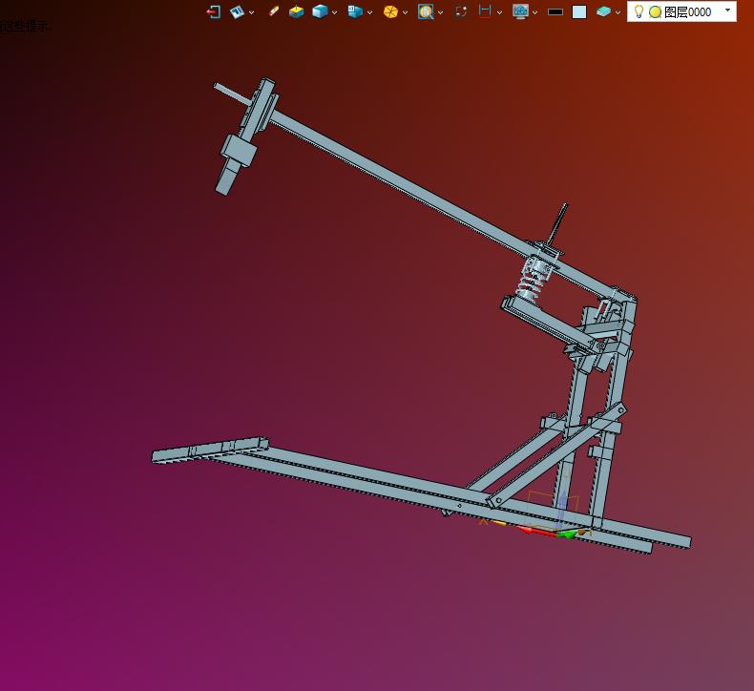Click the orange faceted sphere icon
Viewport: 754px width, 691px height.
click(x=390, y=11)
